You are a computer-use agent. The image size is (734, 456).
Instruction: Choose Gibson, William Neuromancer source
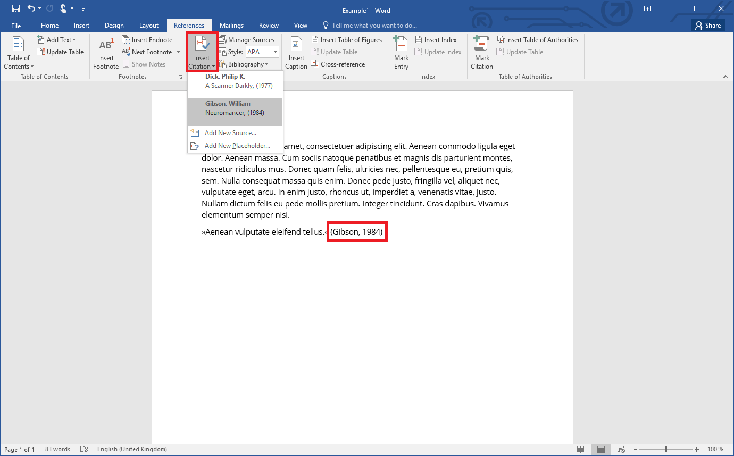pyautogui.click(x=235, y=112)
